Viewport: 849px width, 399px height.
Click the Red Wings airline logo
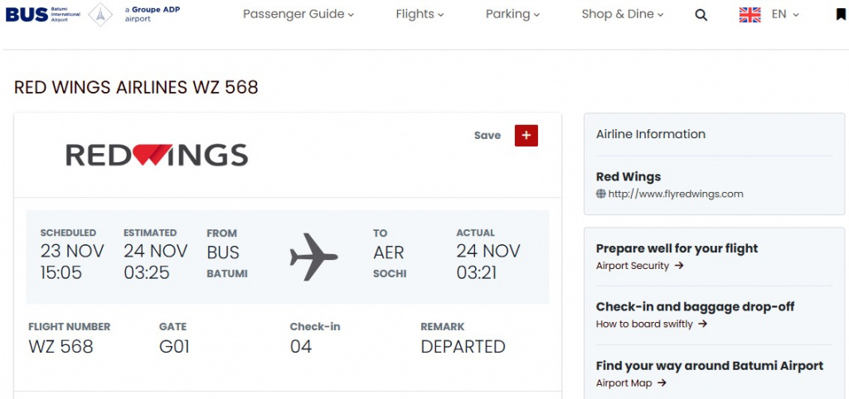[x=157, y=155]
